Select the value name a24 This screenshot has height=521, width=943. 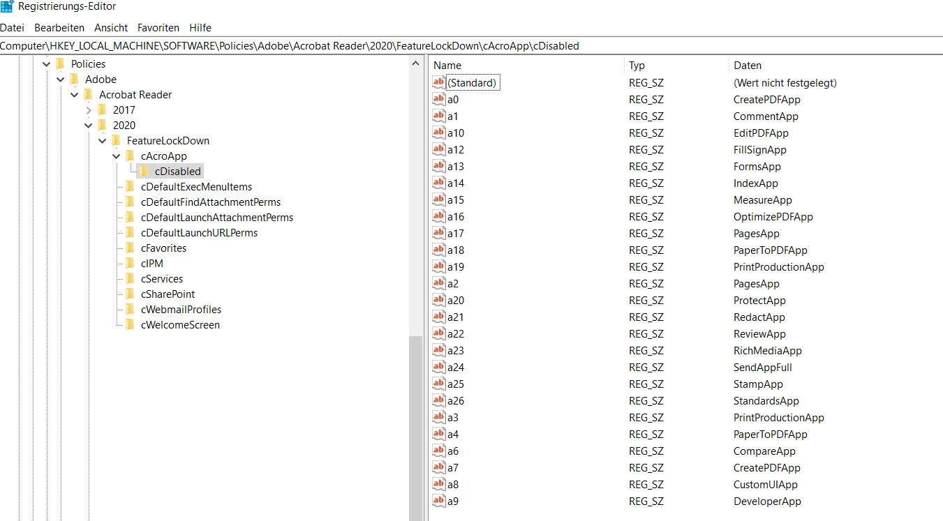coord(456,368)
